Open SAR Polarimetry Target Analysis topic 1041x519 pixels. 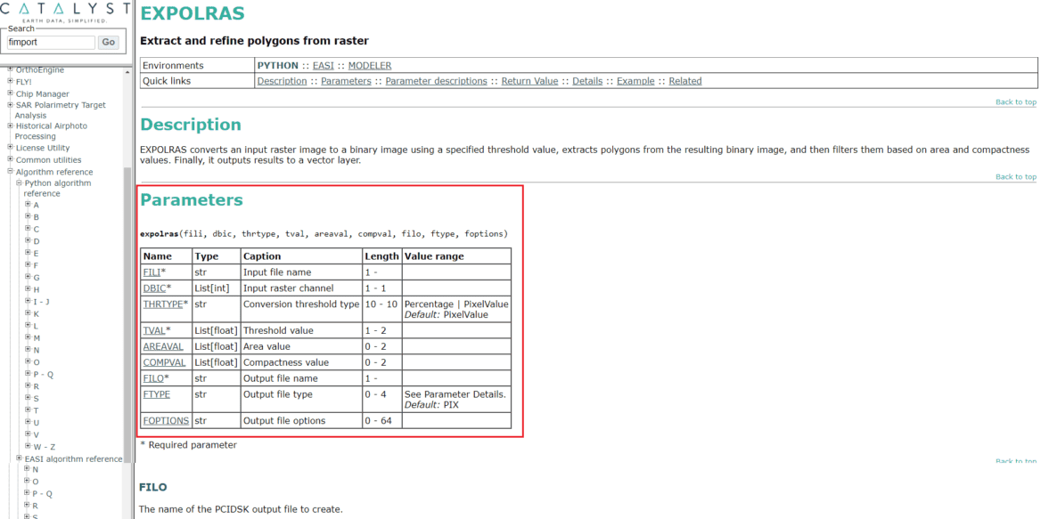(x=61, y=110)
